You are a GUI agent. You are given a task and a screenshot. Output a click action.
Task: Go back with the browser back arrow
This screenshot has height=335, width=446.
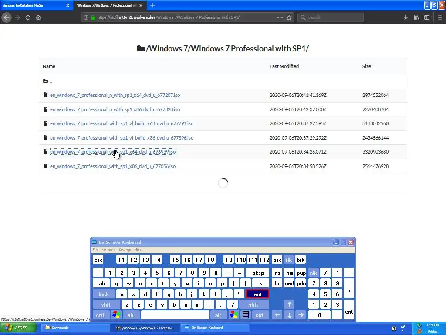point(7,17)
